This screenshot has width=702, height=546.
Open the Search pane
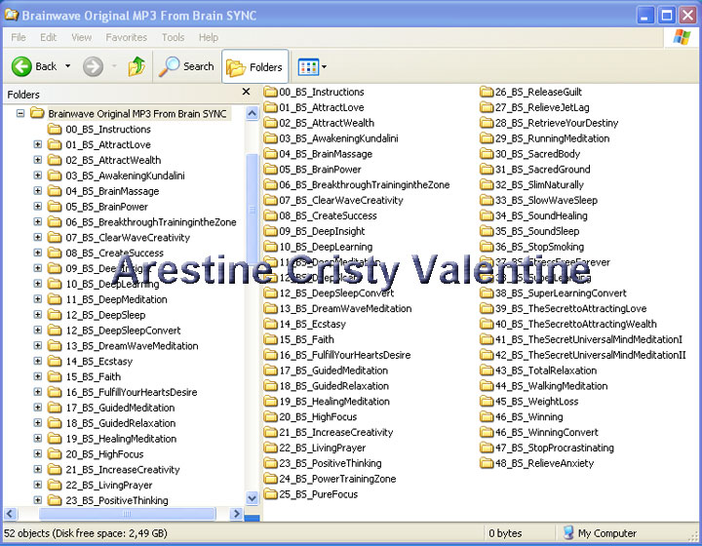pyautogui.click(x=186, y=66)
